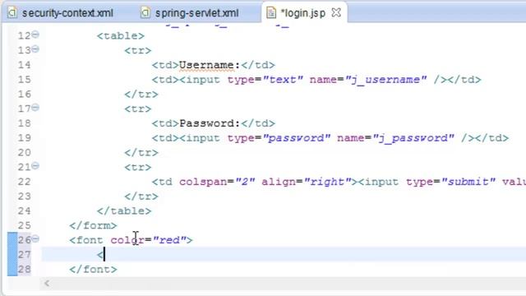Click the opening <table> tag on line 12
The width and height of the screenshot is (526, 296).
pyautogui.click(x=121, y=36)
